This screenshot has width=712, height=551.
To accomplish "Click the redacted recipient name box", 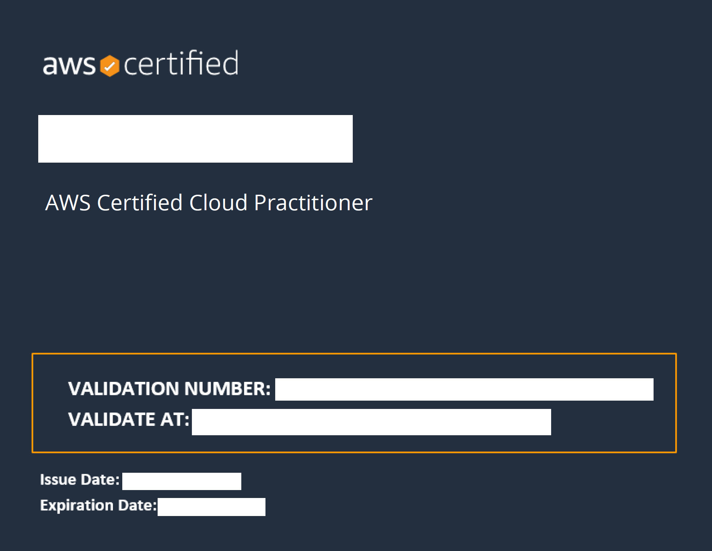I will pos(195,139).
